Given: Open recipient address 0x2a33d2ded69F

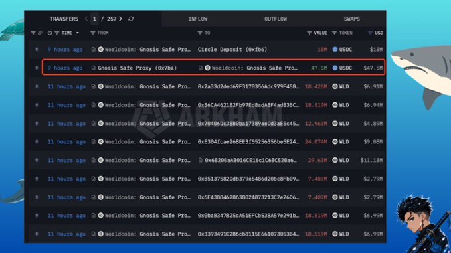Looking at the screenshot, I should (248, 86).
